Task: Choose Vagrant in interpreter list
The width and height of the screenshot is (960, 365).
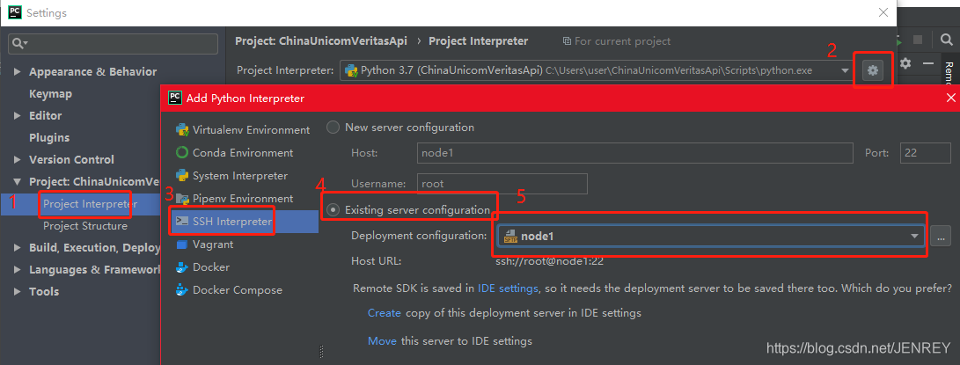Action: 212,245
